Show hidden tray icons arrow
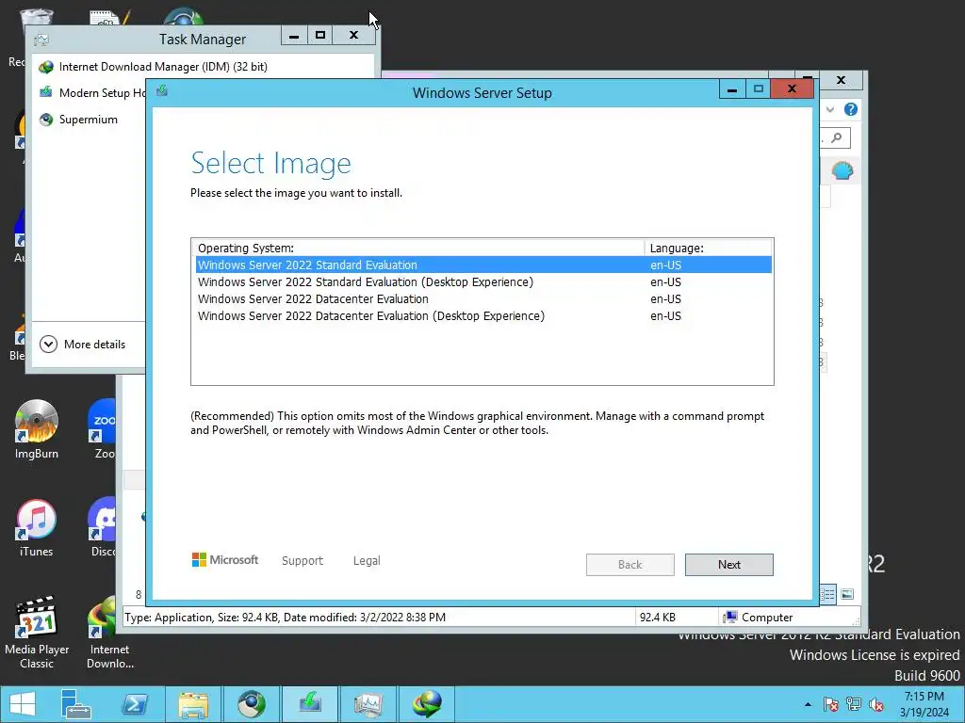Viewport: 965px width, 723px height. [x=808, y=704]
